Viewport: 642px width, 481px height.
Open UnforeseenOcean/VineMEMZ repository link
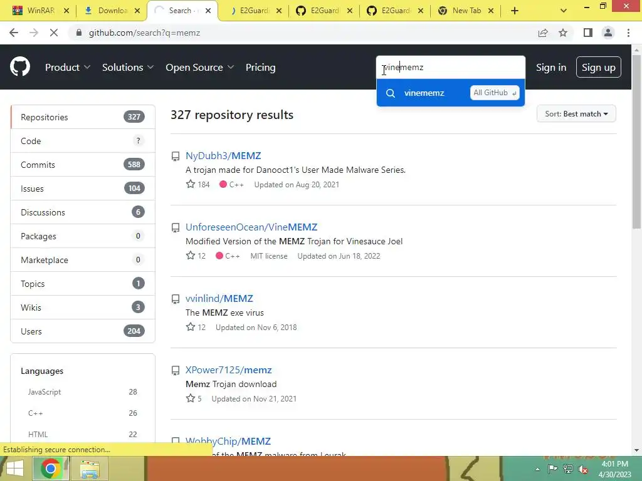tap(251, 227)
